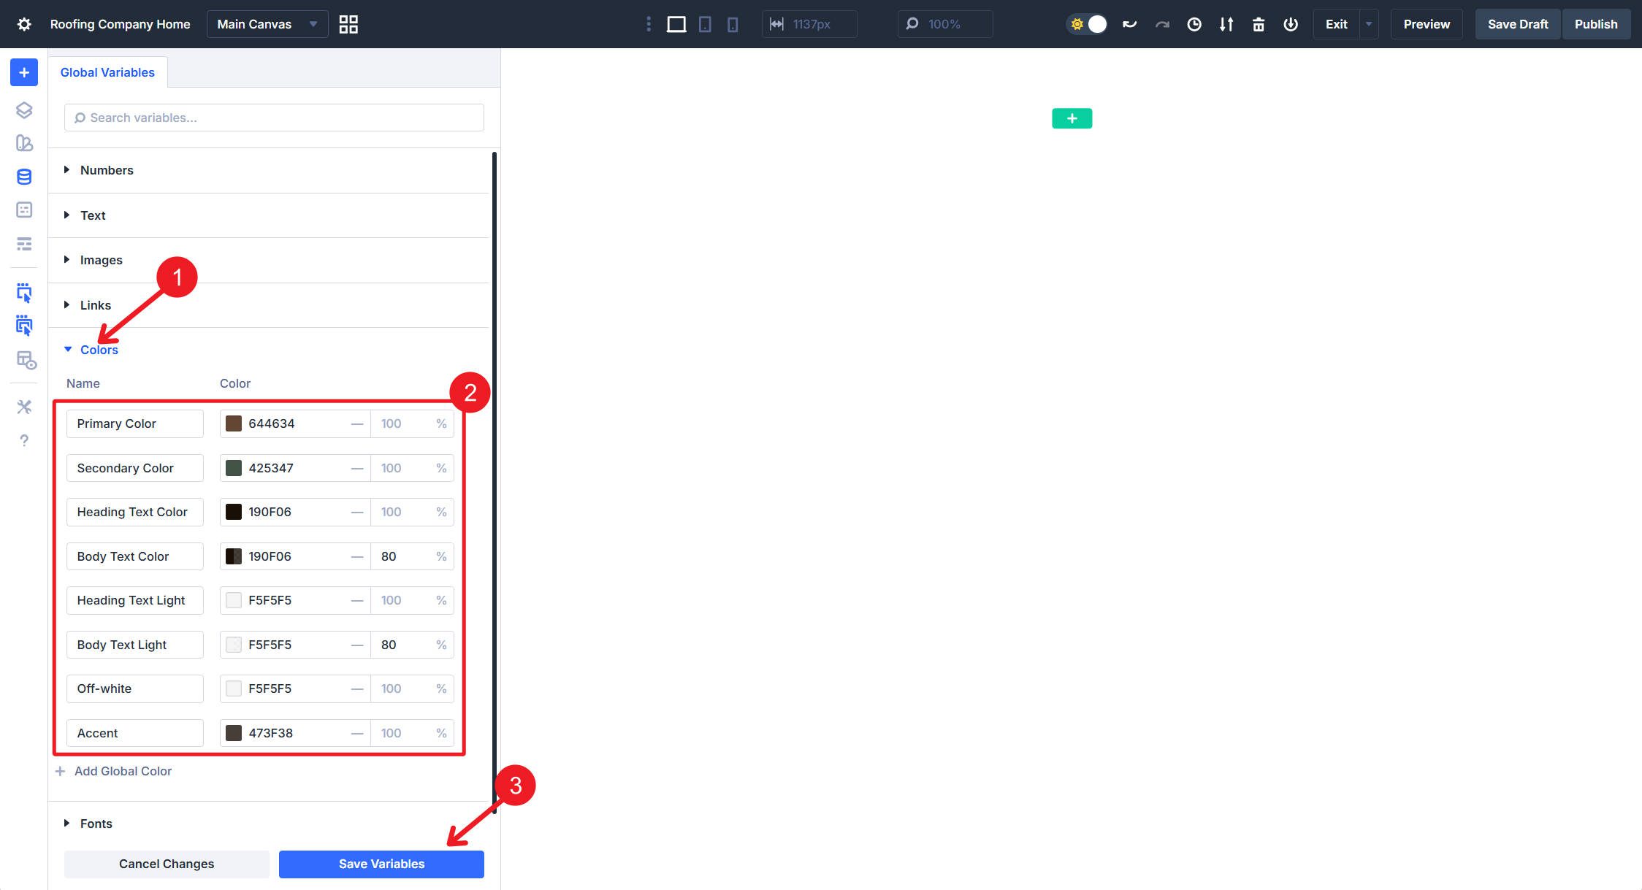Click Save Variables

point(381,864)
